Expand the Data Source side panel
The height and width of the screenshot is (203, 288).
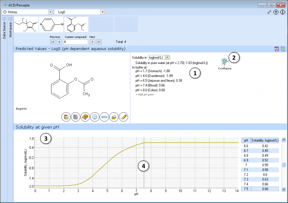4,19
